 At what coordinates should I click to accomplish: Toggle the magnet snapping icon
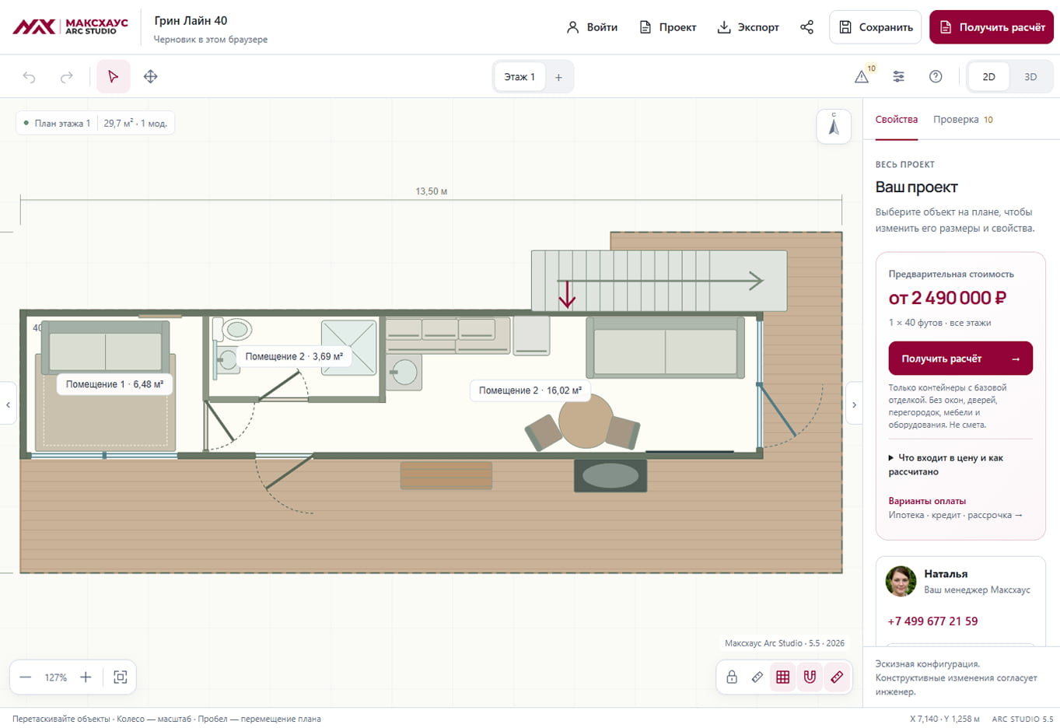[x=810, y=677]
